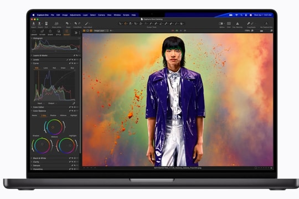Click the Copy/Apply adjustments arrow icon
The width and height of the screenshot is (299, 199).
coord(248,23)
